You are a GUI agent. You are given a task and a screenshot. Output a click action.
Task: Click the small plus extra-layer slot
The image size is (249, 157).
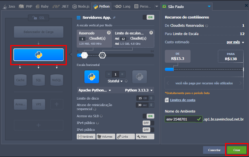pyautogui.click(x=57, y=104)
